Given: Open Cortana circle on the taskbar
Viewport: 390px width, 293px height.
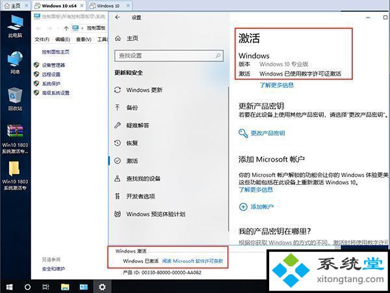Looking at the screenshot, I should coord(27,287).
